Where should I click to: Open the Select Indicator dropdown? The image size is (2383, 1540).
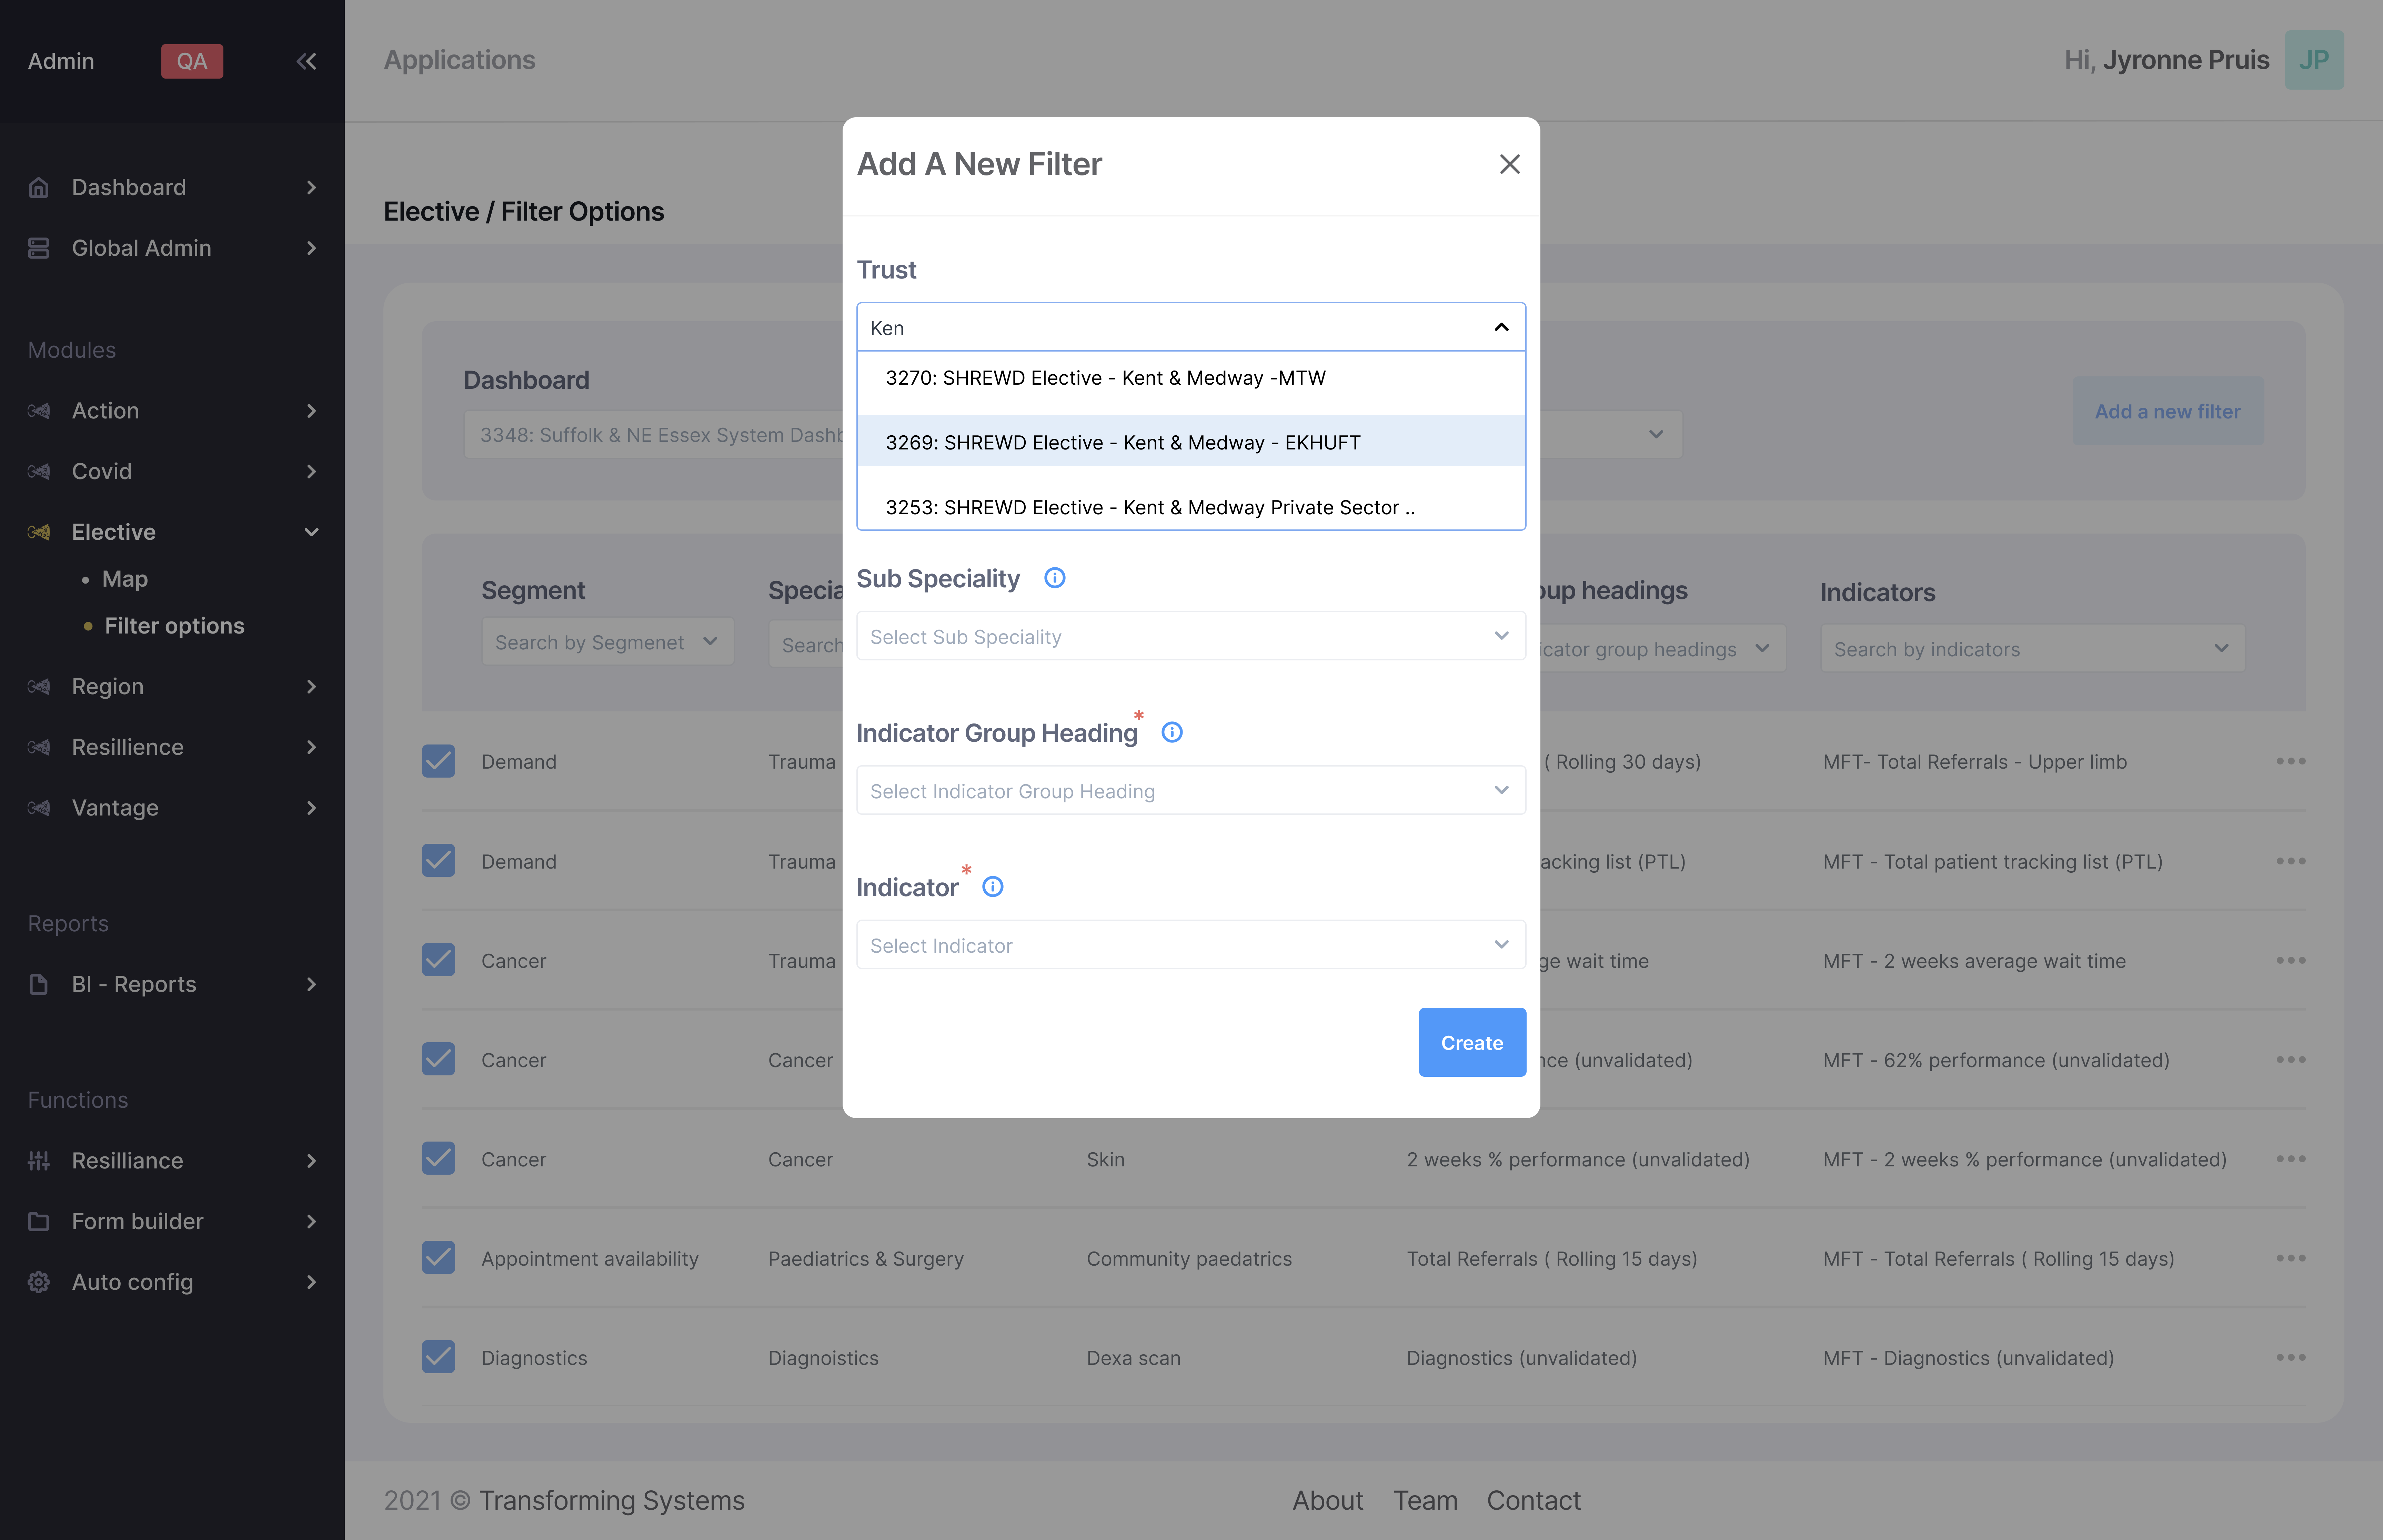(1190, 945)
